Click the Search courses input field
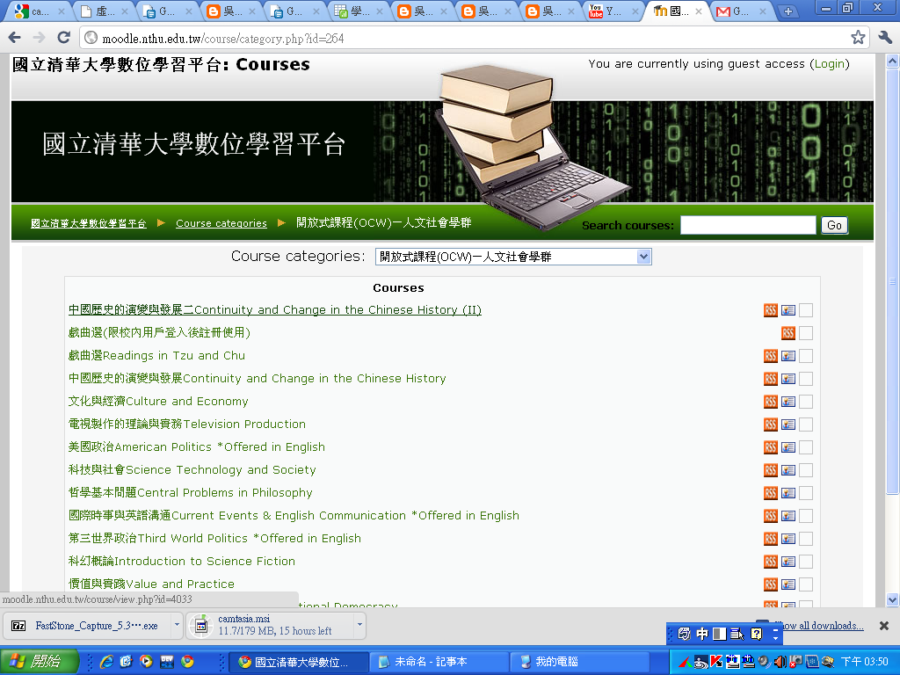Viewport: 900px width, 675px height. click(x=748, y=225)
